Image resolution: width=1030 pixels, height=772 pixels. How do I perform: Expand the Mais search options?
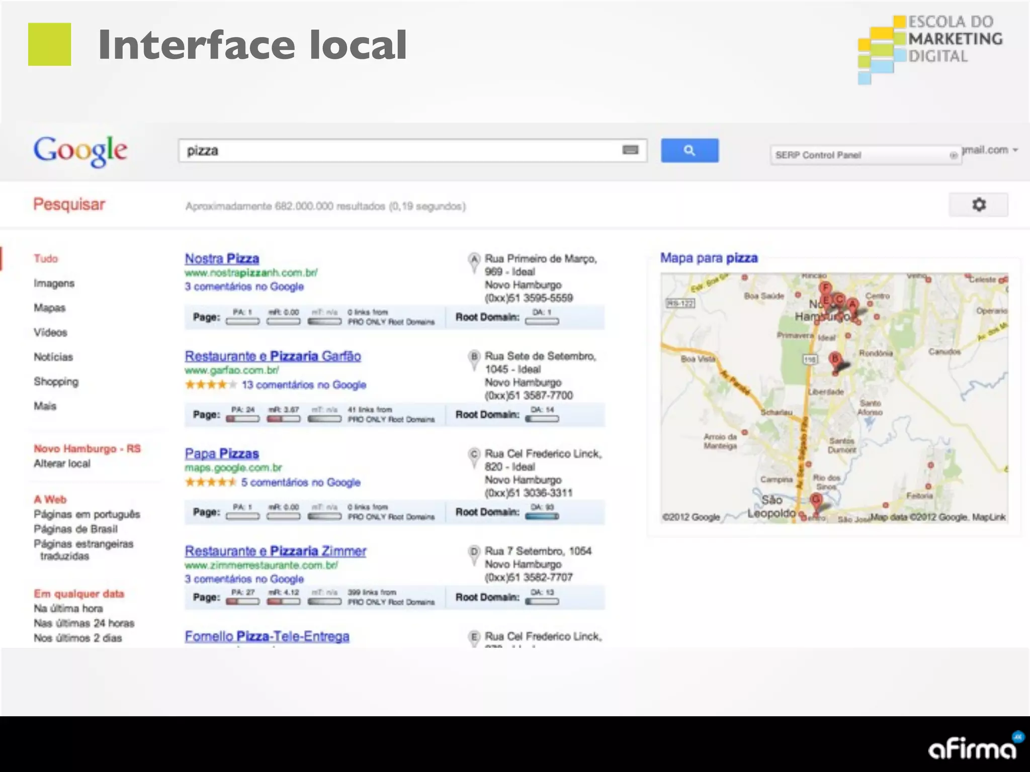coord(45,406)
